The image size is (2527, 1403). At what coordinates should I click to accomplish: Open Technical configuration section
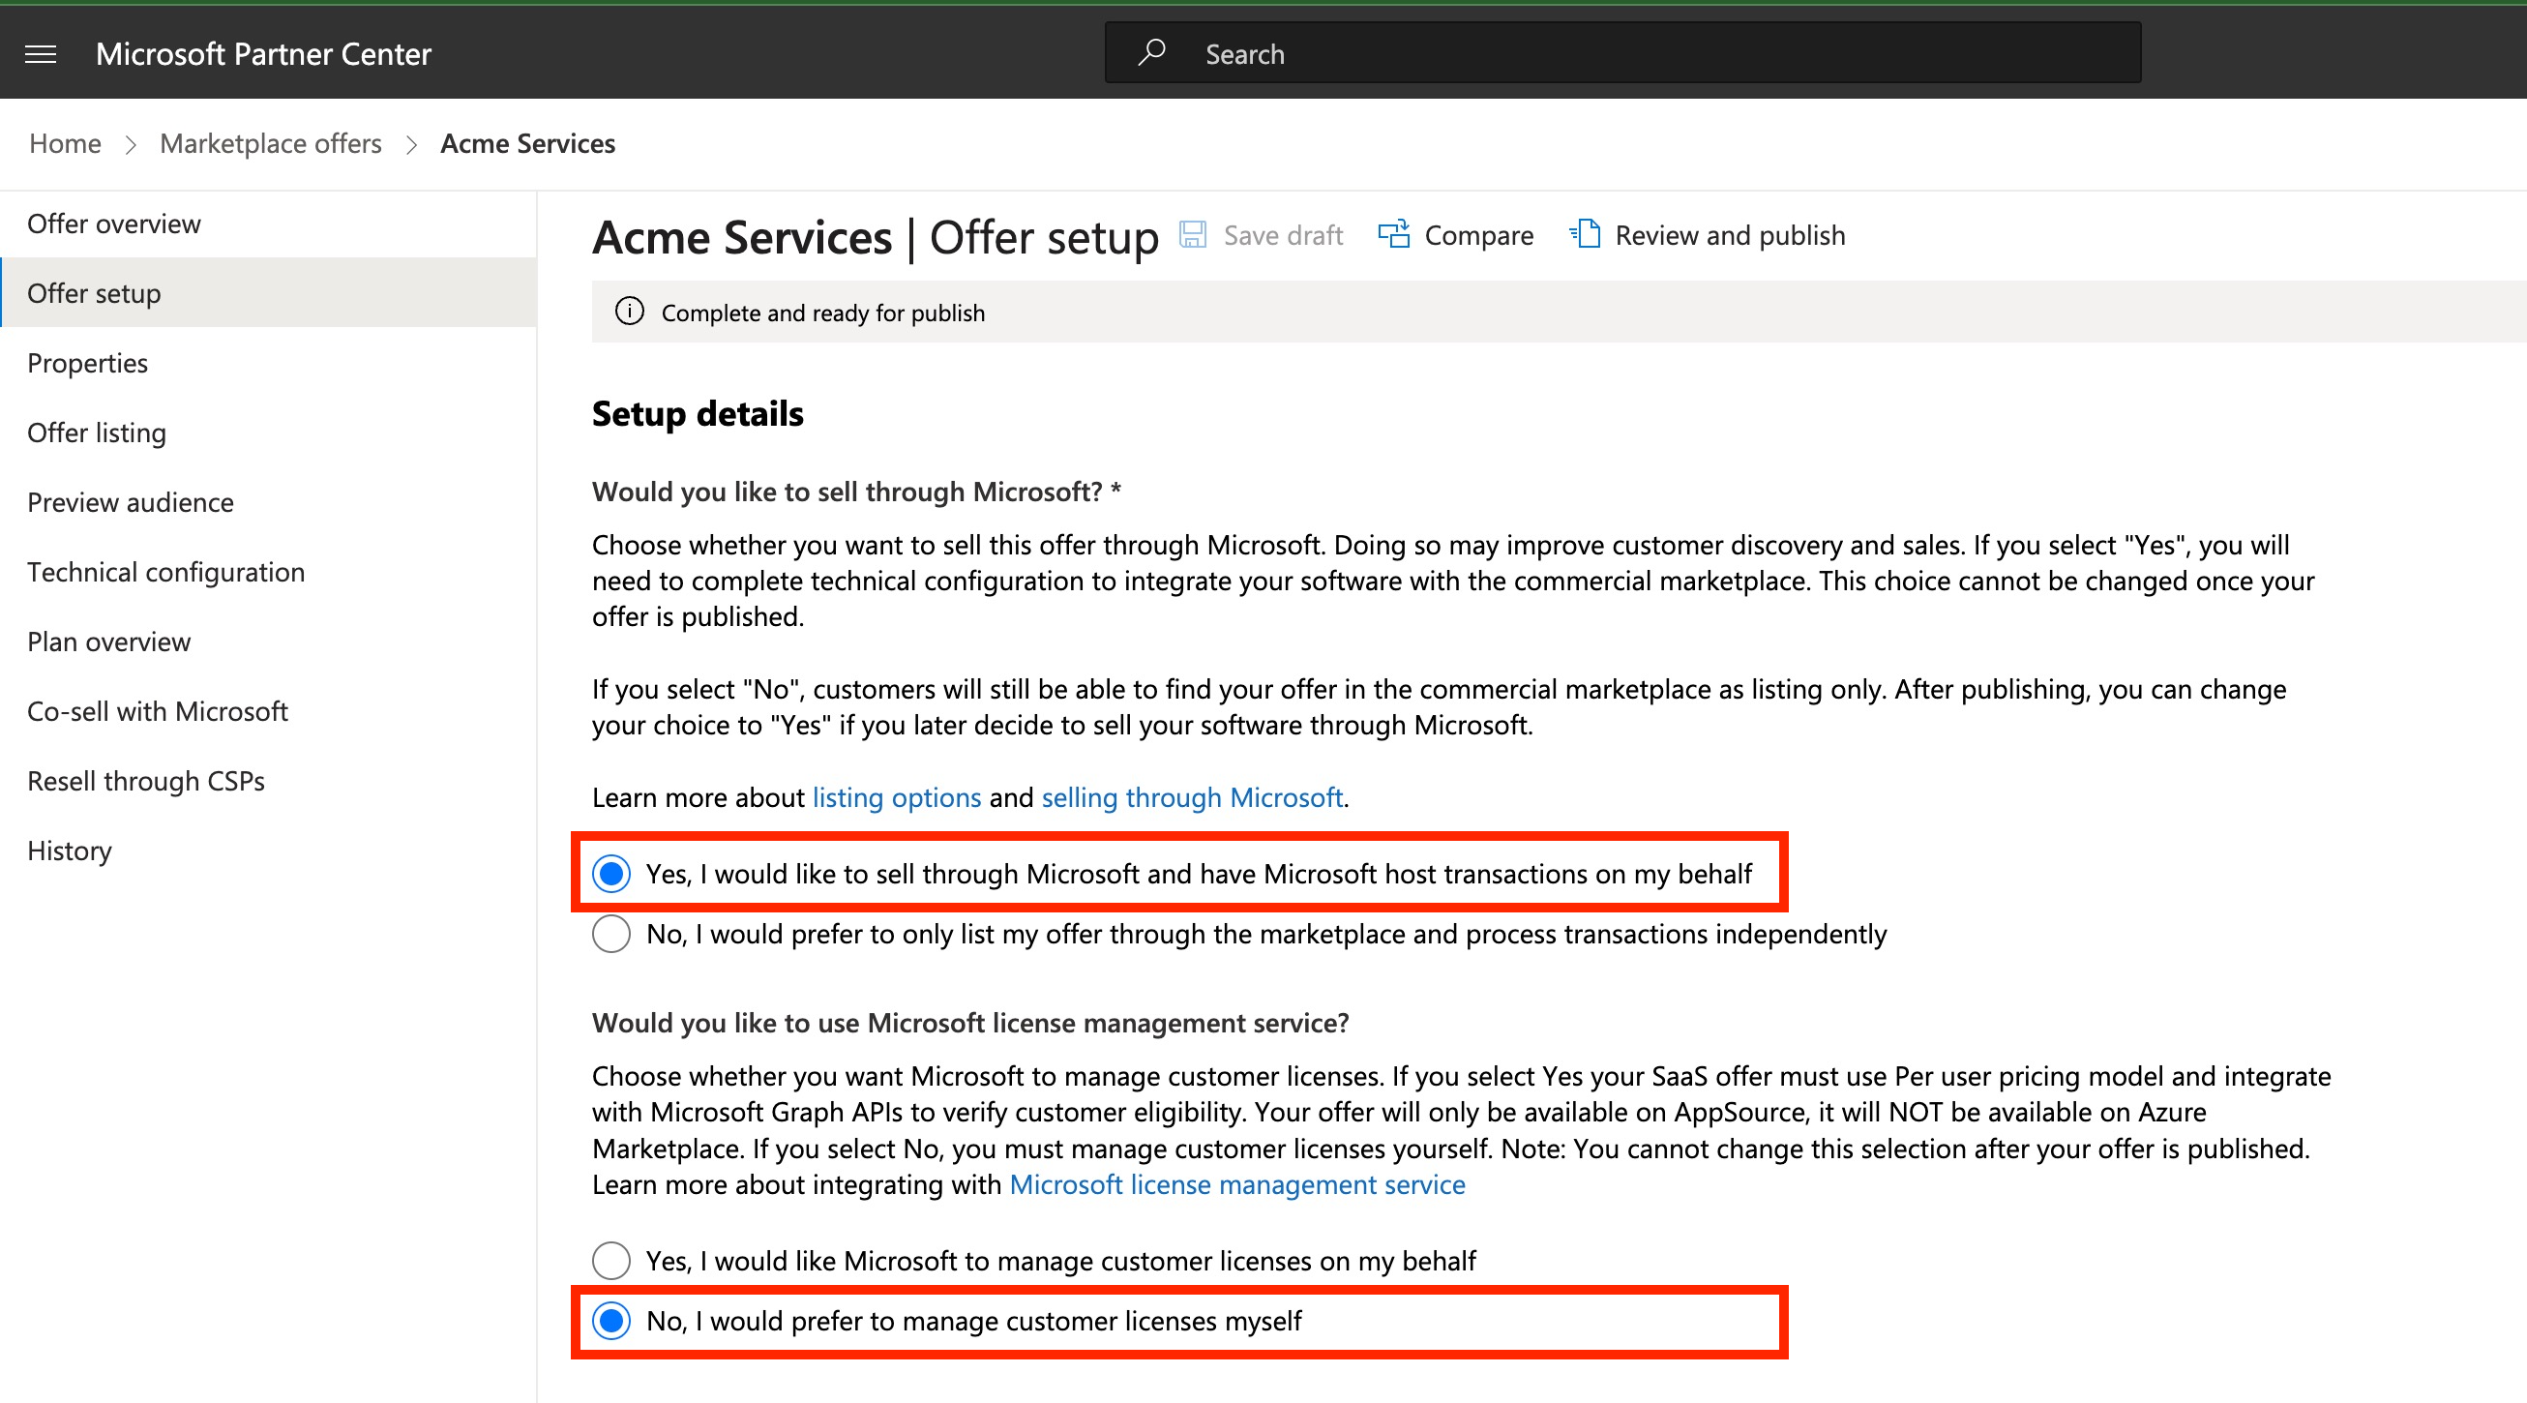[x=167, y=572]
